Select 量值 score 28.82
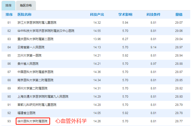Image resolution: width=192 pixels, height=126 pixels. 179,88
